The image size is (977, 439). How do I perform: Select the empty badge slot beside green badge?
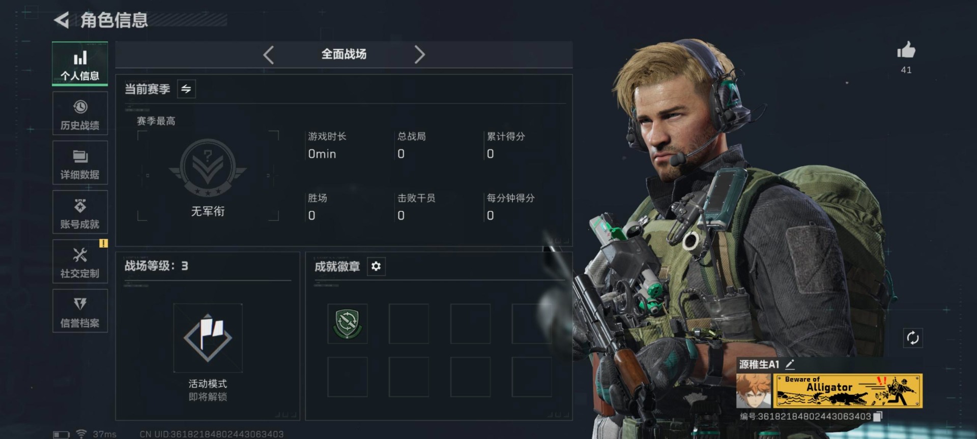tap(409, 324)
